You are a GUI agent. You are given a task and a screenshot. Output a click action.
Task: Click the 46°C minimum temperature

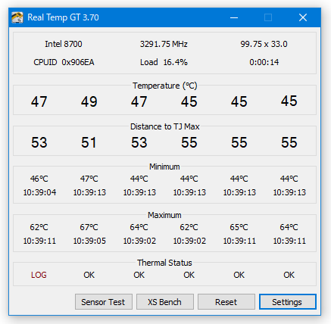[39, 179]
